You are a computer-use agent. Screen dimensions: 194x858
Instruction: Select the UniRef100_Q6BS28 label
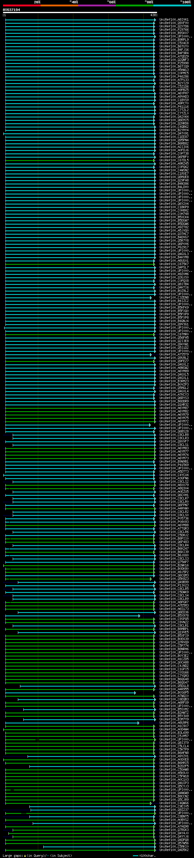(x=174, y=431)
